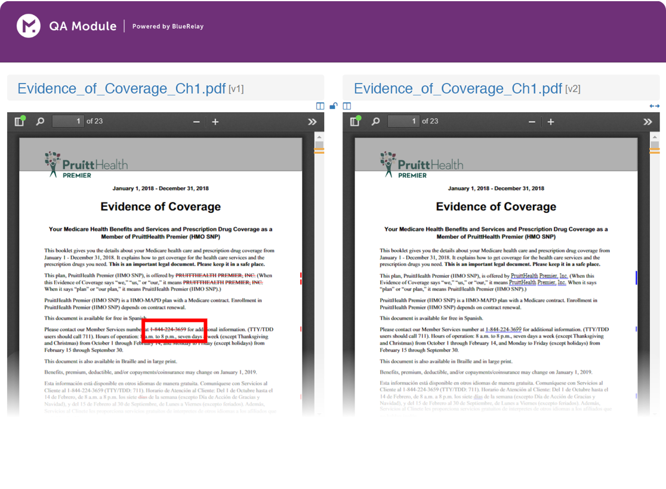
Task: Open search in the v1 PDF viewer
Action: 40,122
